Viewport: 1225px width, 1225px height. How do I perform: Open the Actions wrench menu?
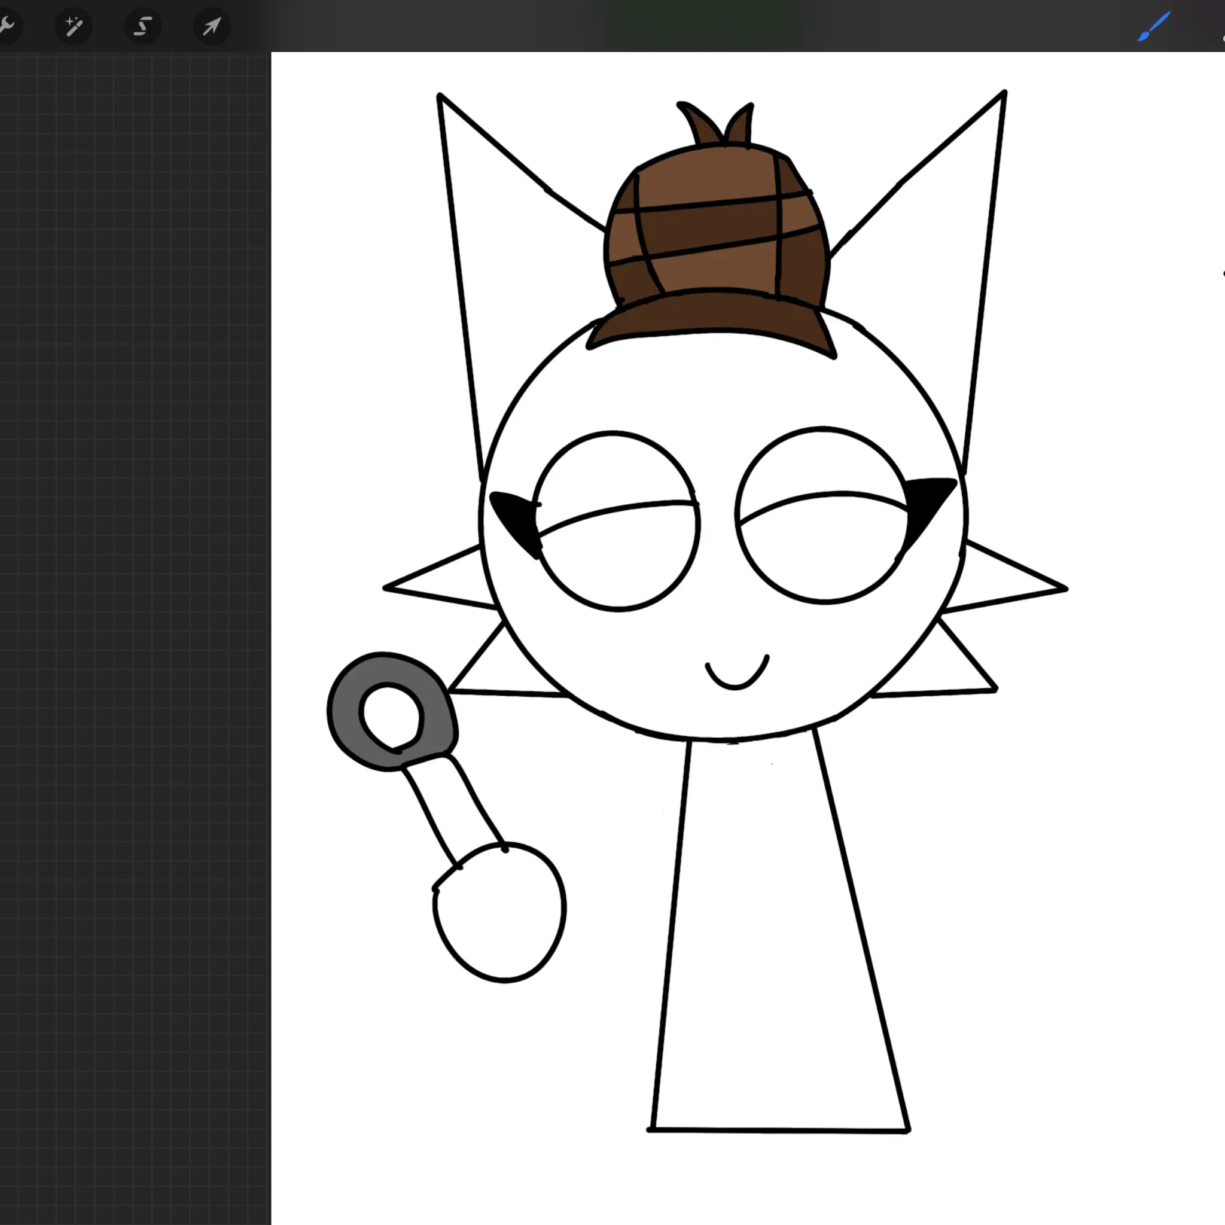click(x=7, y=26)
